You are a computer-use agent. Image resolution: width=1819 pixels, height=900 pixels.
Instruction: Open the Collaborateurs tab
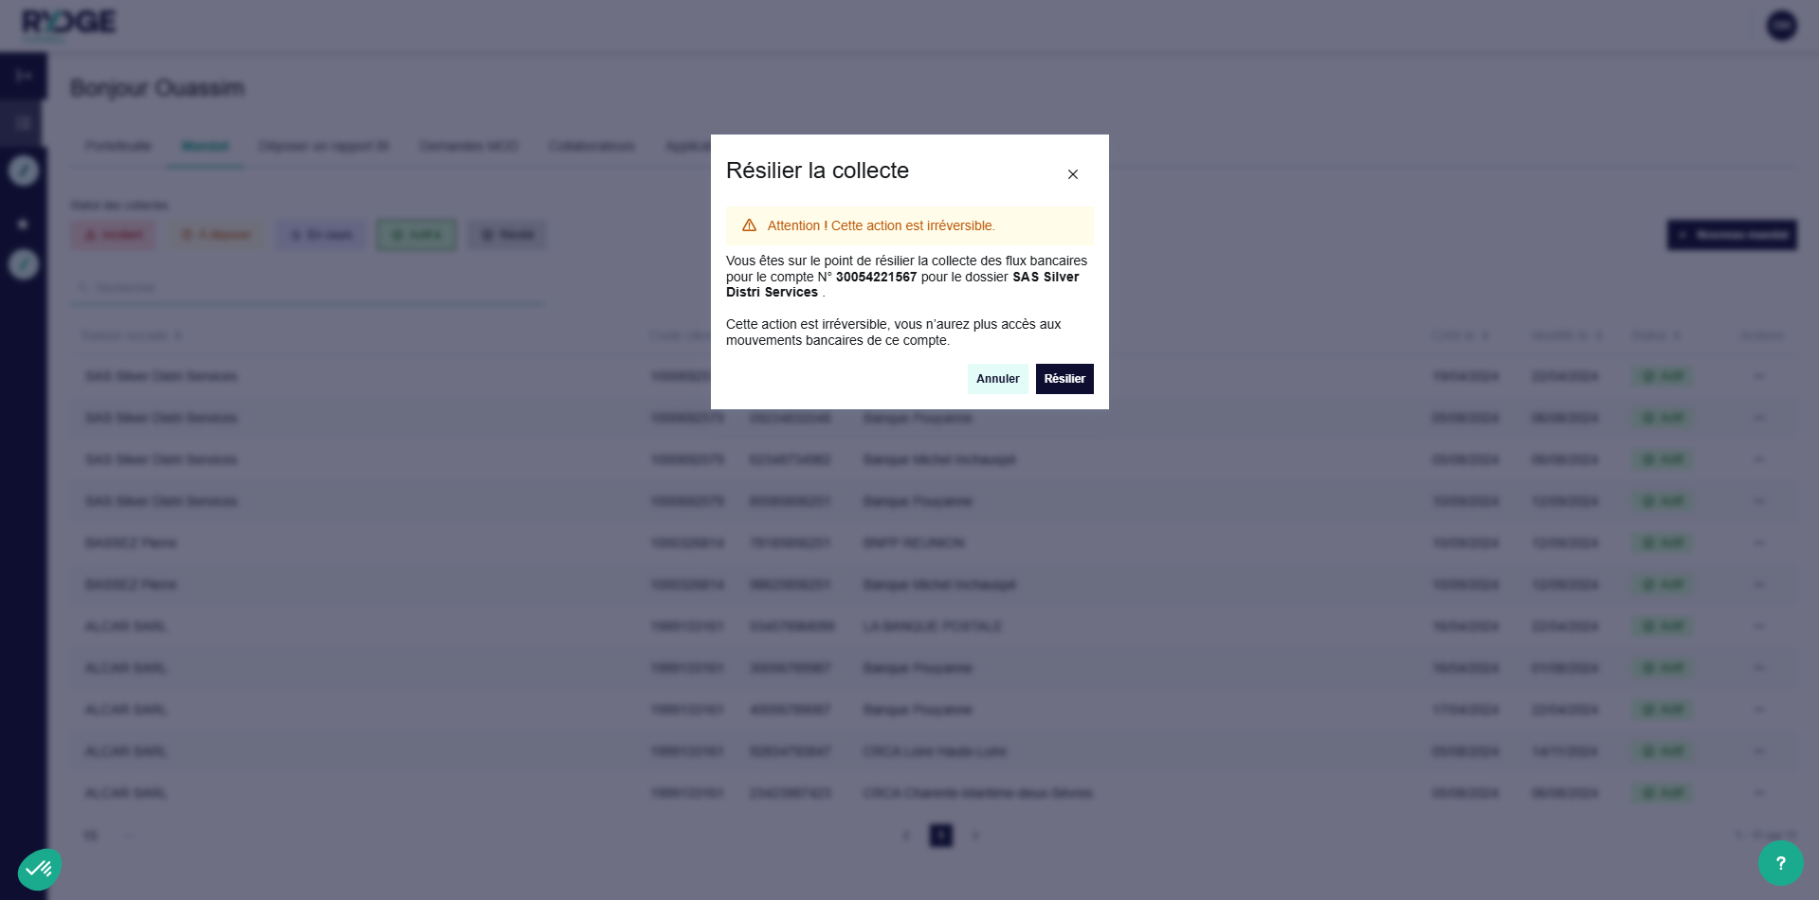[591, 146]
